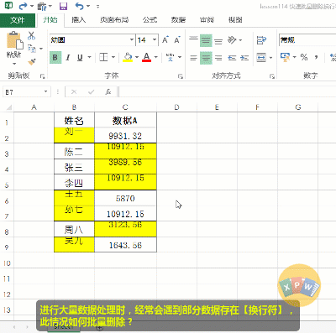
Task: Apply red font color A
Action: point(146,57)
